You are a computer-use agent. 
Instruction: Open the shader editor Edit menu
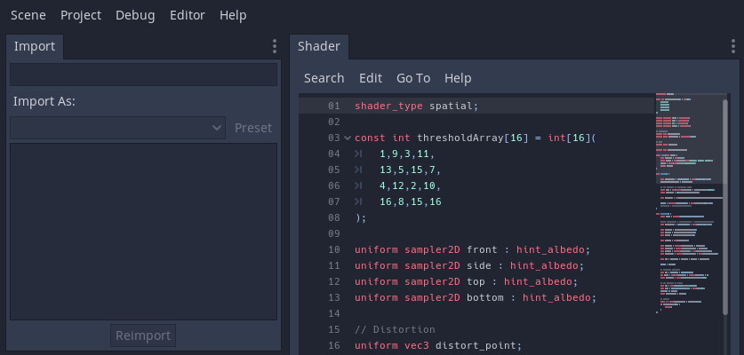(371, 78)
